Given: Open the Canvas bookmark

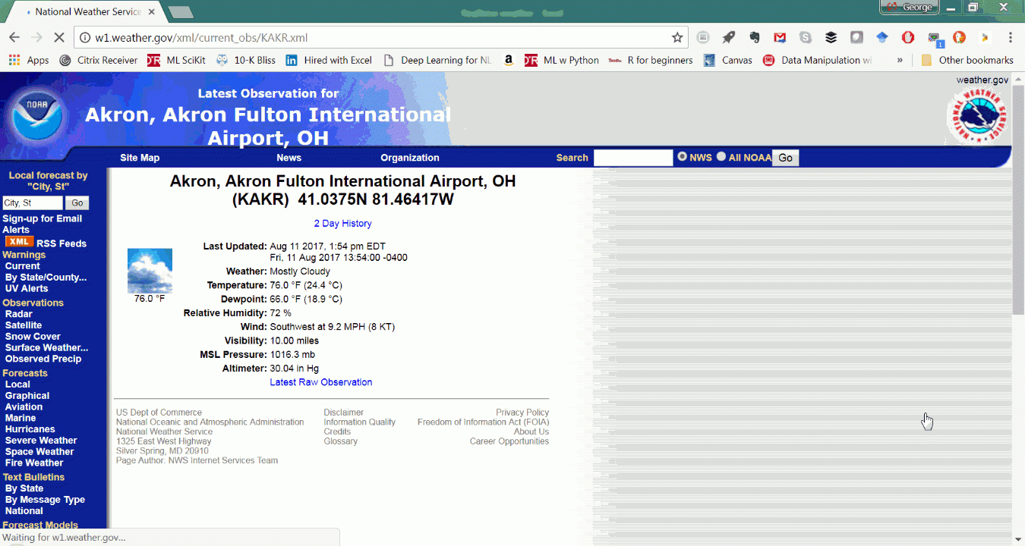Looking at the screenshot, I should point(728,60).
